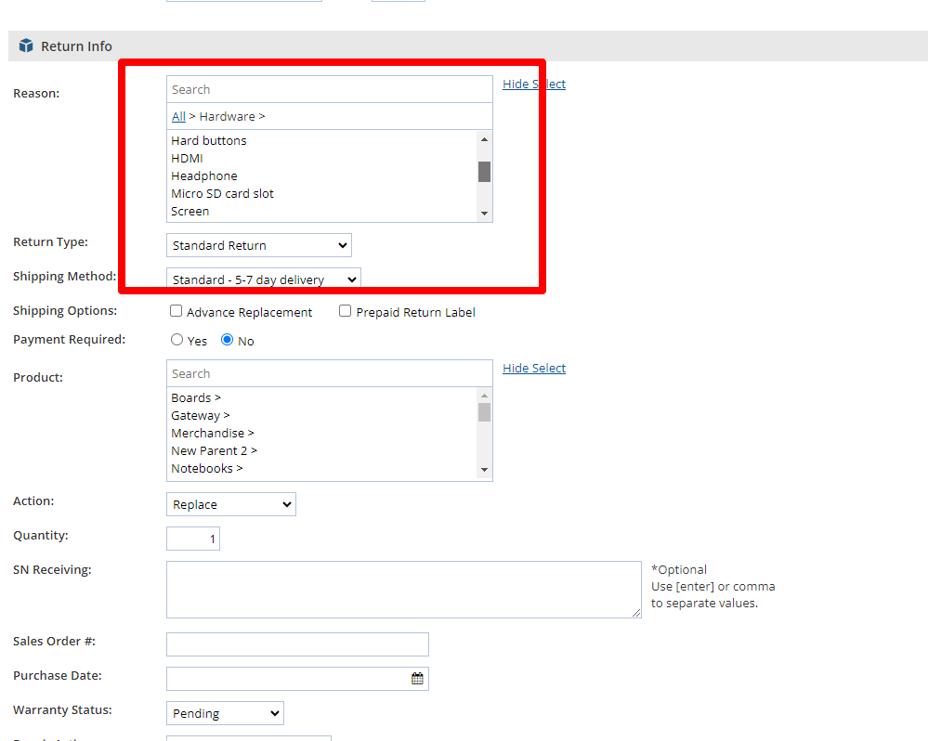This screenshot has height=741, width=928.
Task: Open the Purchase Date calendar icon
Action: (x=417, y=679)
